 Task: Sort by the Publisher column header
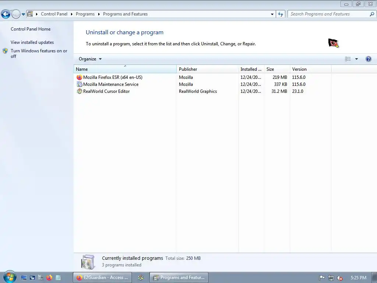coord(207,69)
